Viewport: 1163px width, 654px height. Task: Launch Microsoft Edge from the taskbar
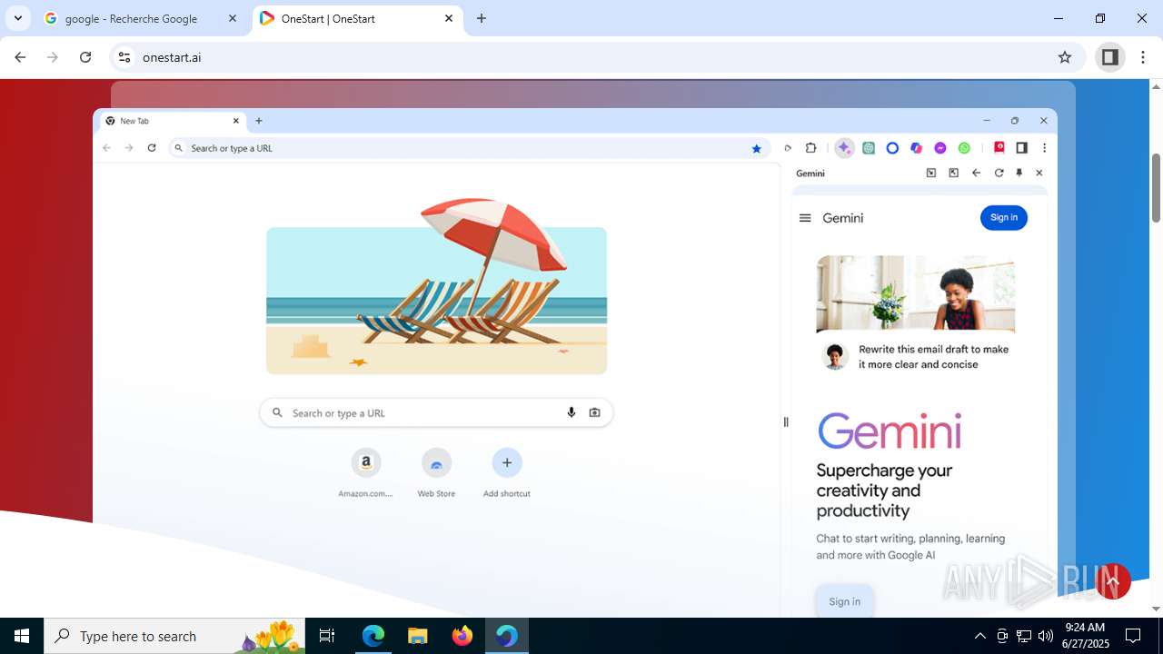coord(373,636)
